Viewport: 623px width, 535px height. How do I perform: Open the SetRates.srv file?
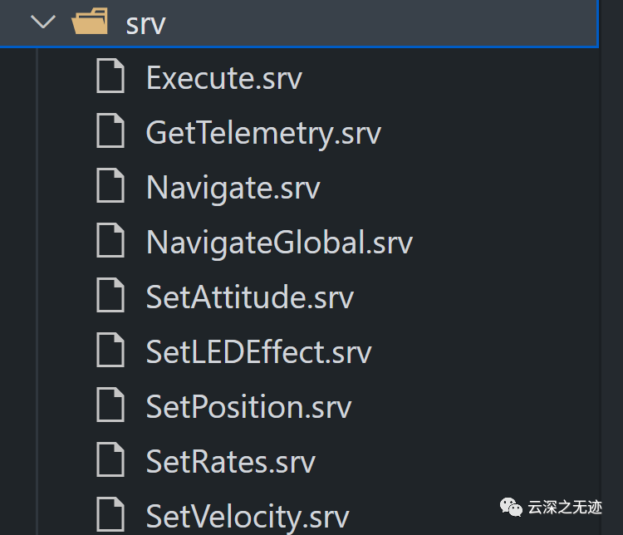coord(230,462)
